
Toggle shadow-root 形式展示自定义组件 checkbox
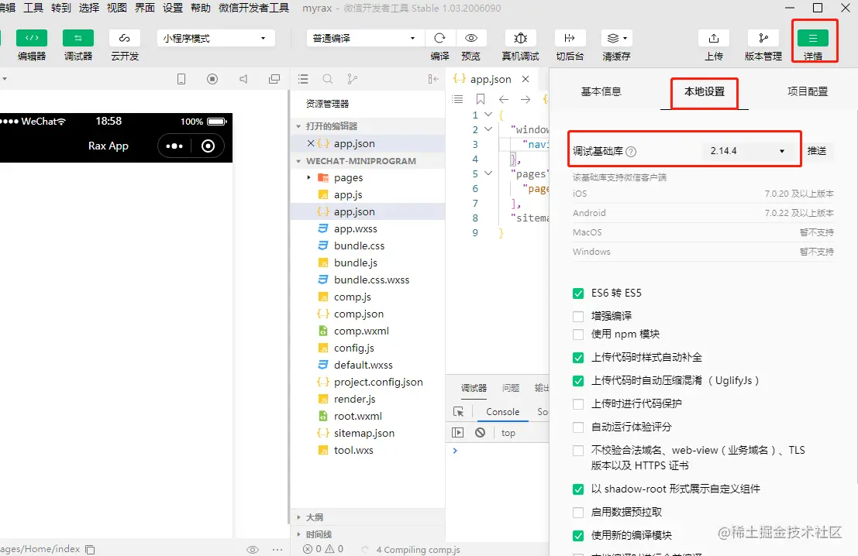(x=578, y=489)
